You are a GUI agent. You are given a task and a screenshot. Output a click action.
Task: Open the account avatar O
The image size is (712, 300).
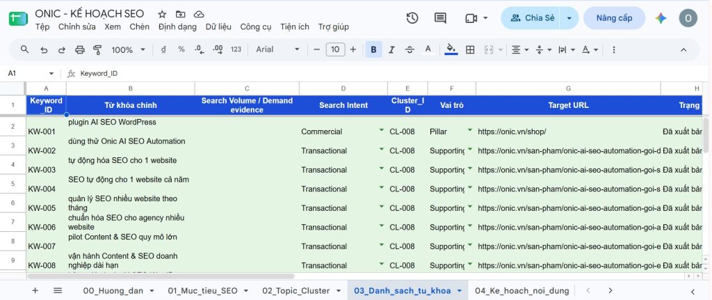(688, 18)
